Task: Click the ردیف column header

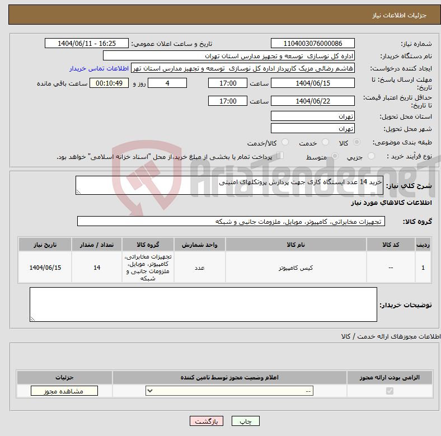Action: pyautogui.click(x=423, y=245)
